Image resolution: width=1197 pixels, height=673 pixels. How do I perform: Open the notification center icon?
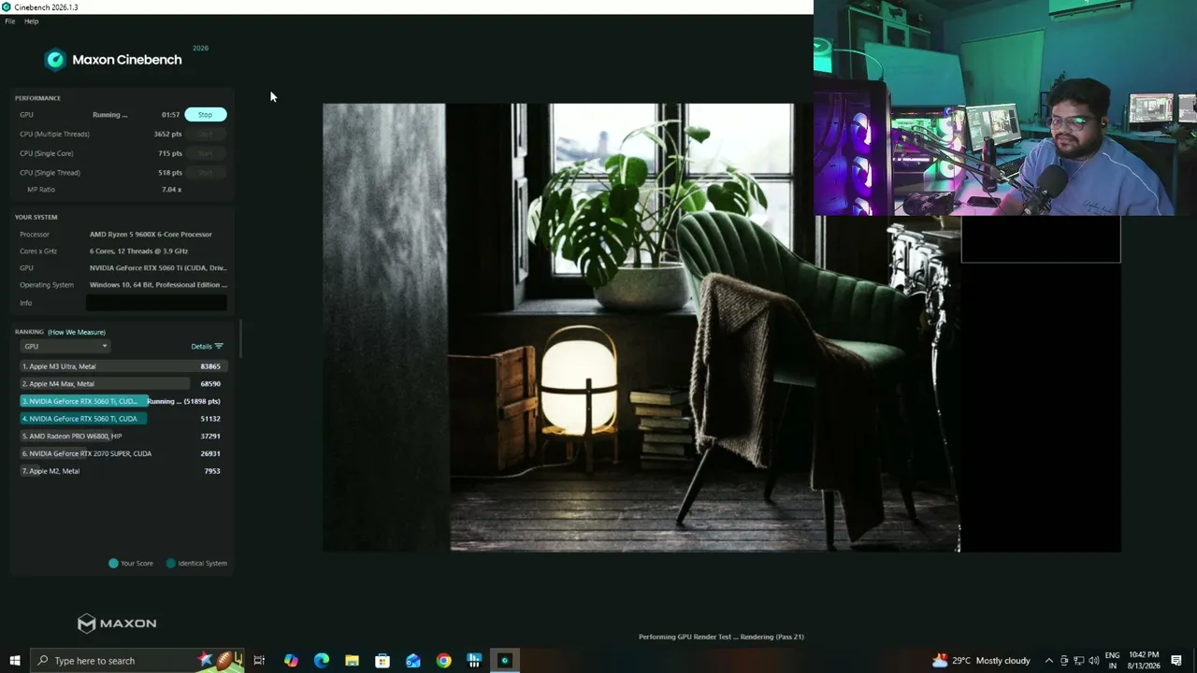[x=1176, y=661]
